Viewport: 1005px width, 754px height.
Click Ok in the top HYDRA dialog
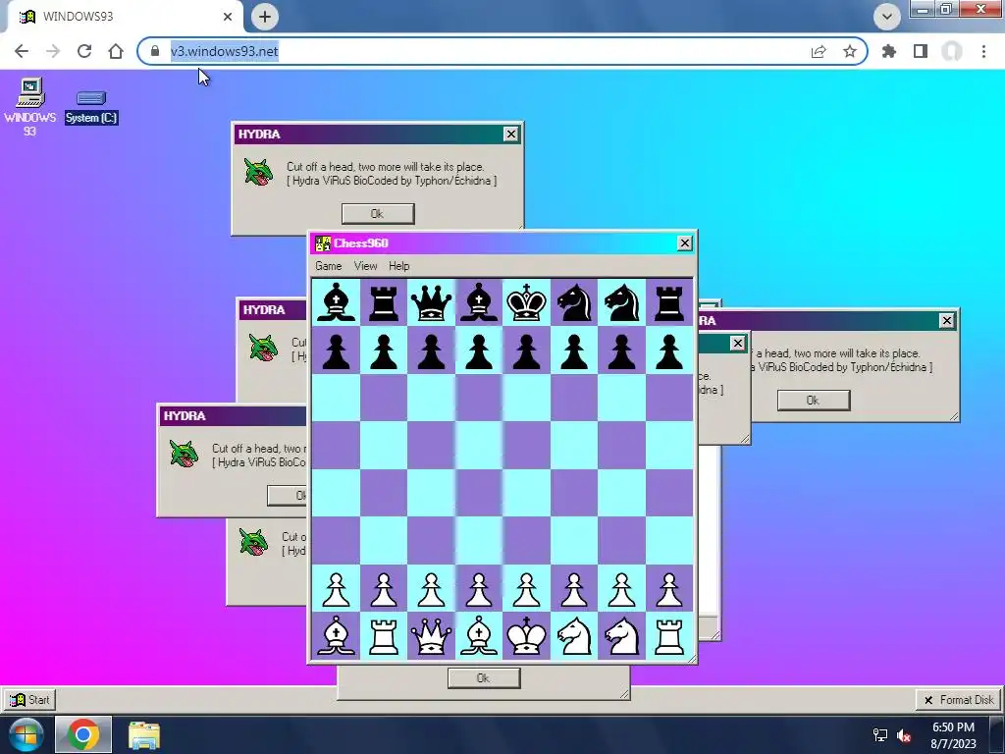click(378, 213)
